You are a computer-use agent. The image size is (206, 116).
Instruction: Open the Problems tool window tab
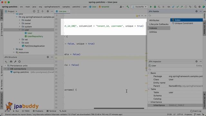pyautogui.click(x=38, y=111)
